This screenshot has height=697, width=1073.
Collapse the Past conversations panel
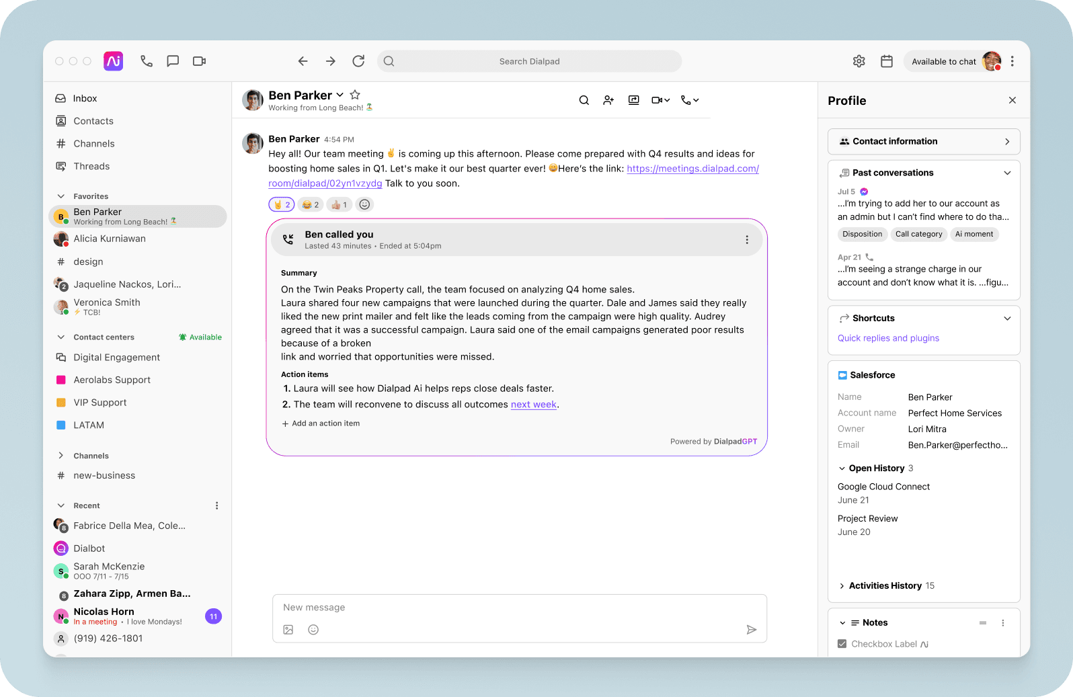point(1006,173)
